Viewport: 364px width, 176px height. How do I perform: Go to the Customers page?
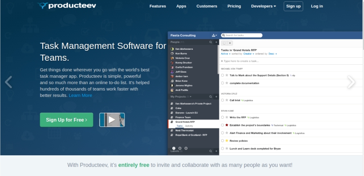[207, 6]
